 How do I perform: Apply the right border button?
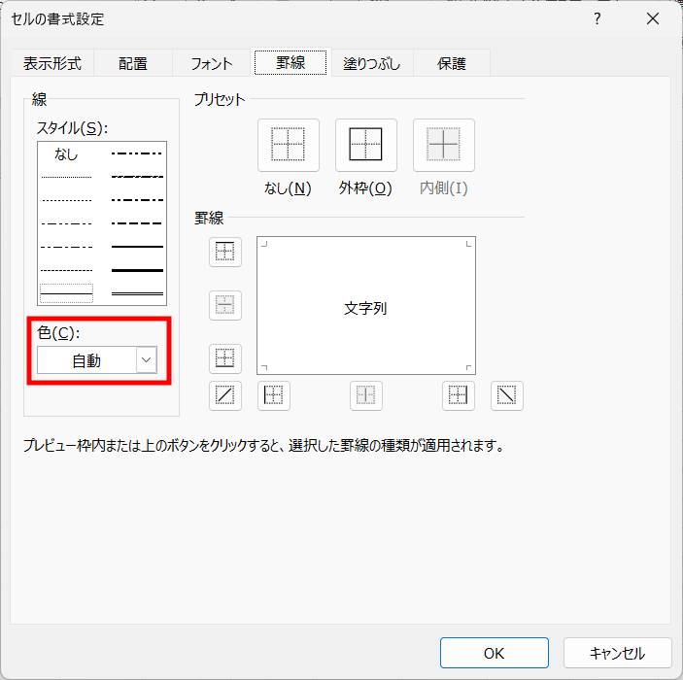click(459, 395)
